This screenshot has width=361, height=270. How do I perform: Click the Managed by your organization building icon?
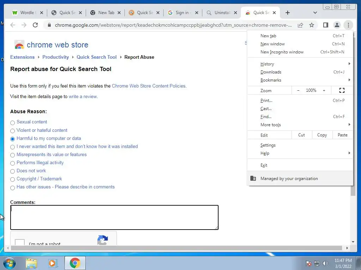253,178
